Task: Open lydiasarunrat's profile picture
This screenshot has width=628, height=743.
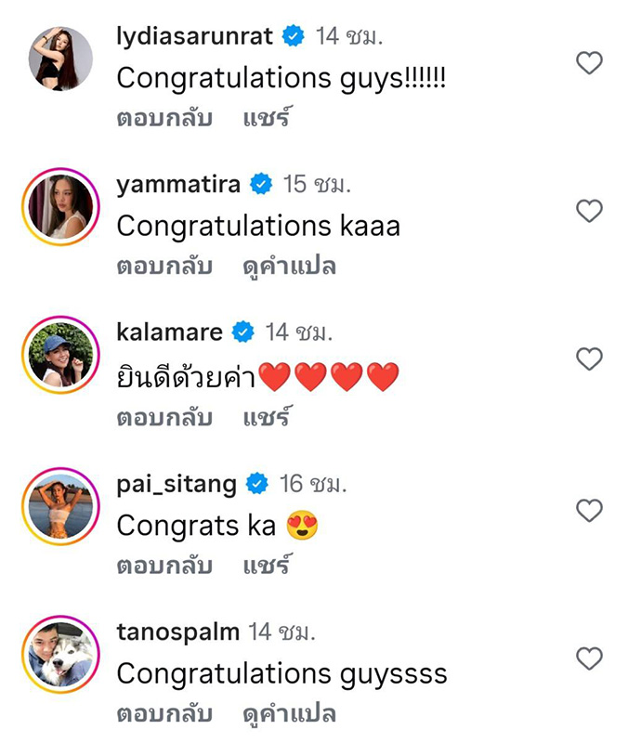Action: point(60,59)
